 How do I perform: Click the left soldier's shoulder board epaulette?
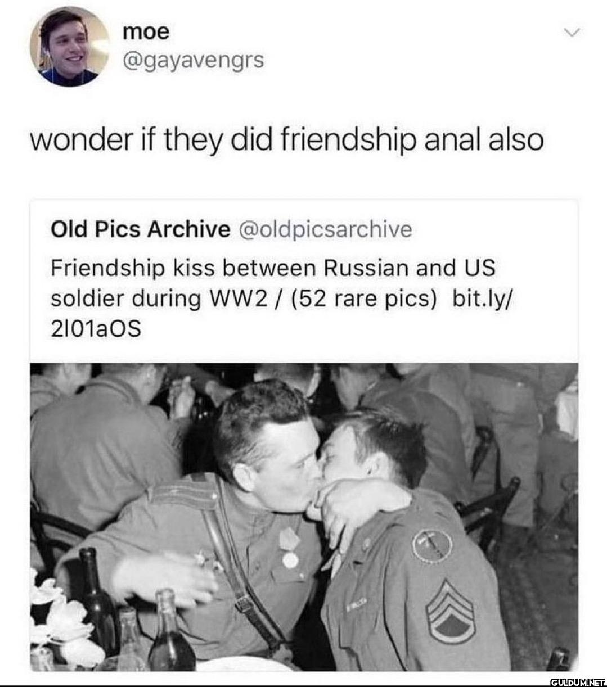pyautogui.click(x=183, y=493)
